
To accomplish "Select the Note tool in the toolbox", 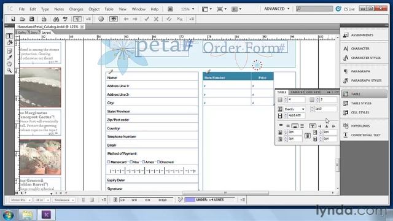I will 10,51.
